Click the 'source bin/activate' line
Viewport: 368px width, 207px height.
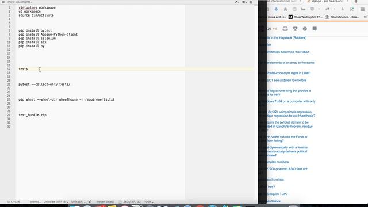36,16
